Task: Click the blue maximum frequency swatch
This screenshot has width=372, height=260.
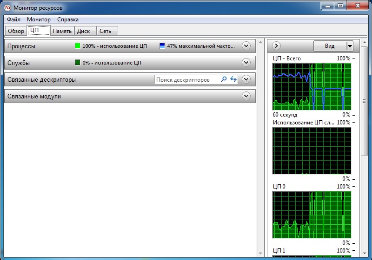Action: click(162, 45)
